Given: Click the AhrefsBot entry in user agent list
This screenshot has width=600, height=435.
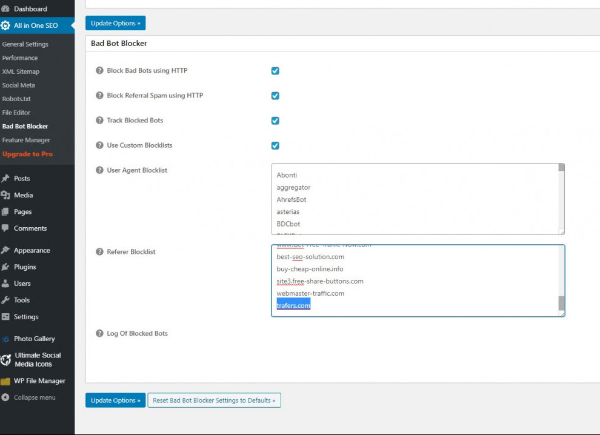Looking at the screenshot, I should 292,199.
